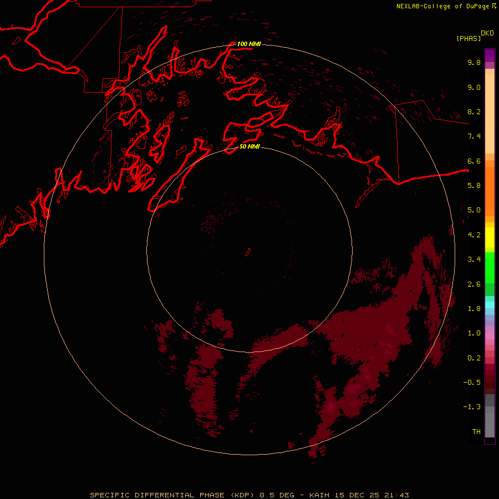Click SPECIFIC DIFFERENTIAL PHASE (KDP) caption text
Viewport: 499px width, 499px height.
pos(172,495)
